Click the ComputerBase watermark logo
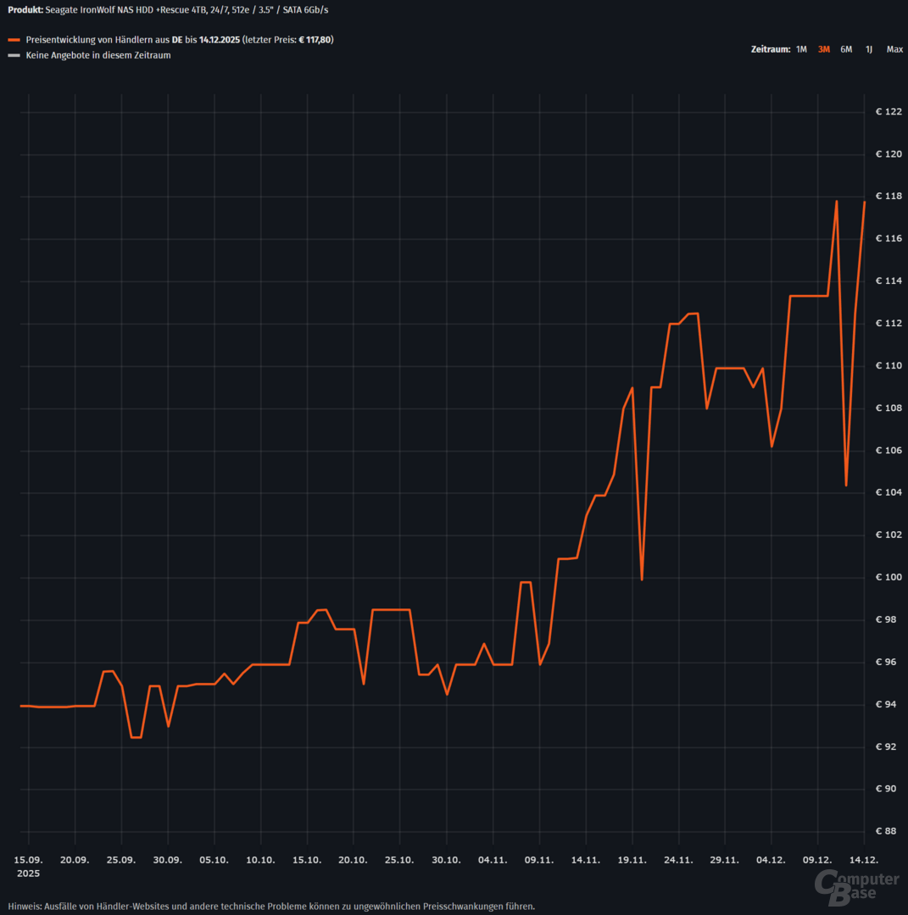The width and height of the screenshot is (908, 915). (857, 886)
